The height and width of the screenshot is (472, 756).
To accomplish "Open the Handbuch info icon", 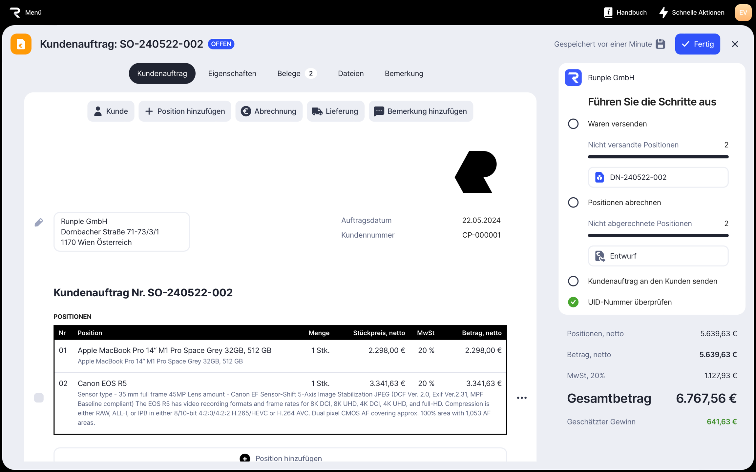I will click(608, 12).
